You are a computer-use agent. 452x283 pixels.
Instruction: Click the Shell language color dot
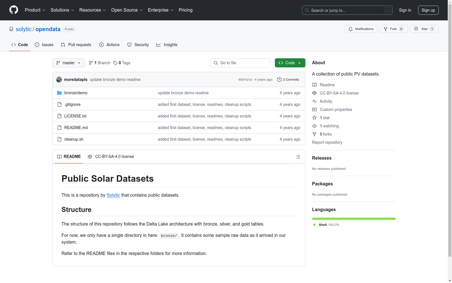[x=314, y=225]
